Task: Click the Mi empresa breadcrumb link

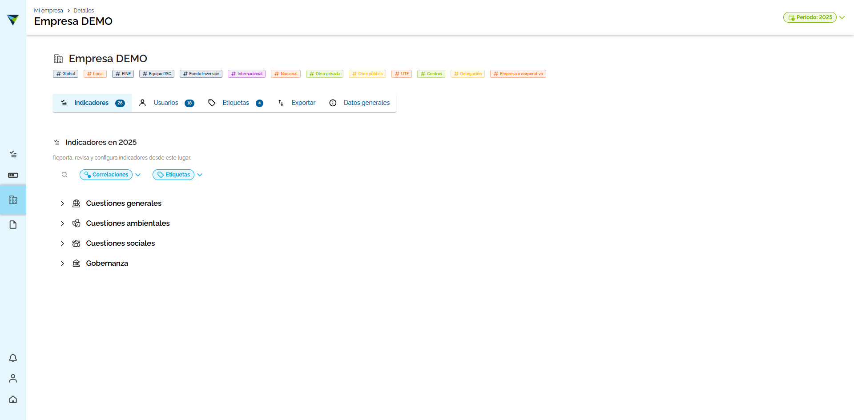Action: [x=48, y=11]
